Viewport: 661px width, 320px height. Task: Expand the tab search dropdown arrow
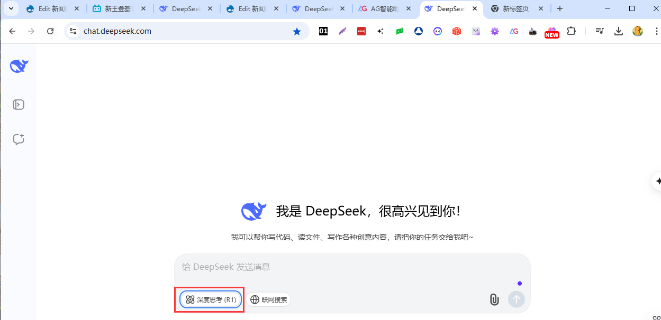pos(11,8)
